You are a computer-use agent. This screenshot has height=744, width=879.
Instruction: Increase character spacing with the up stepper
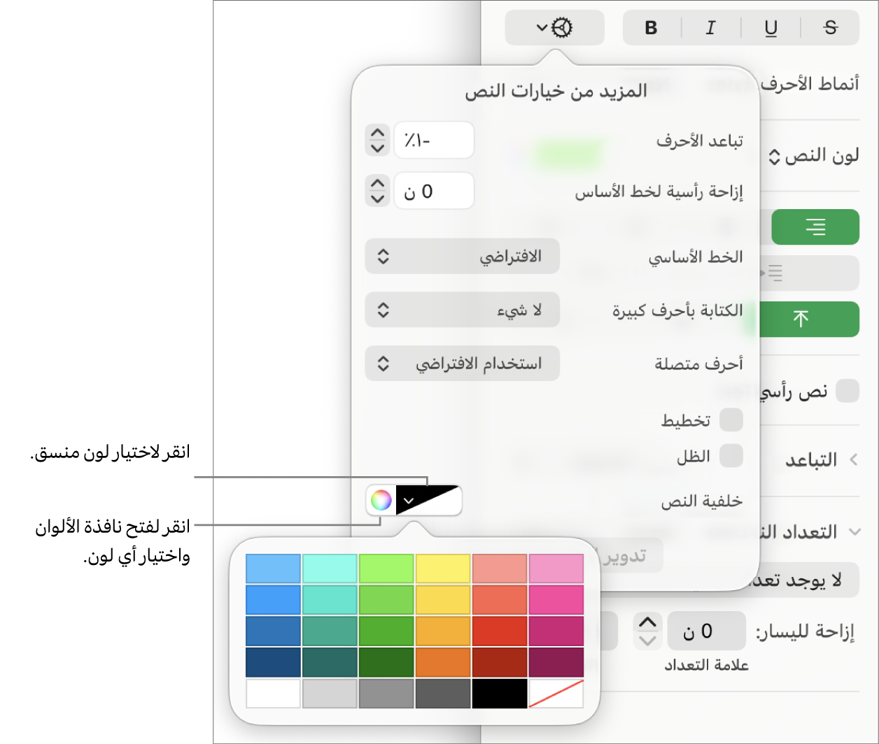click(x=377, y=132)
